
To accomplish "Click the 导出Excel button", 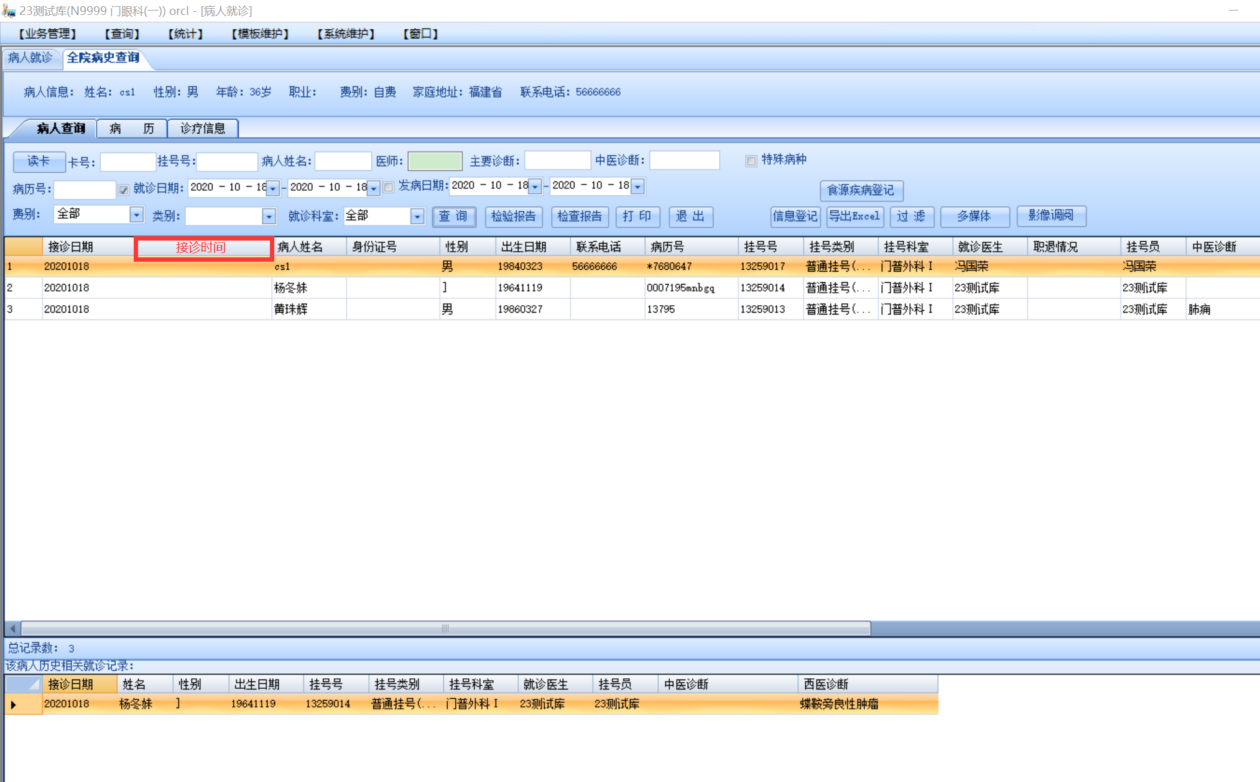I will click(855, 216).
